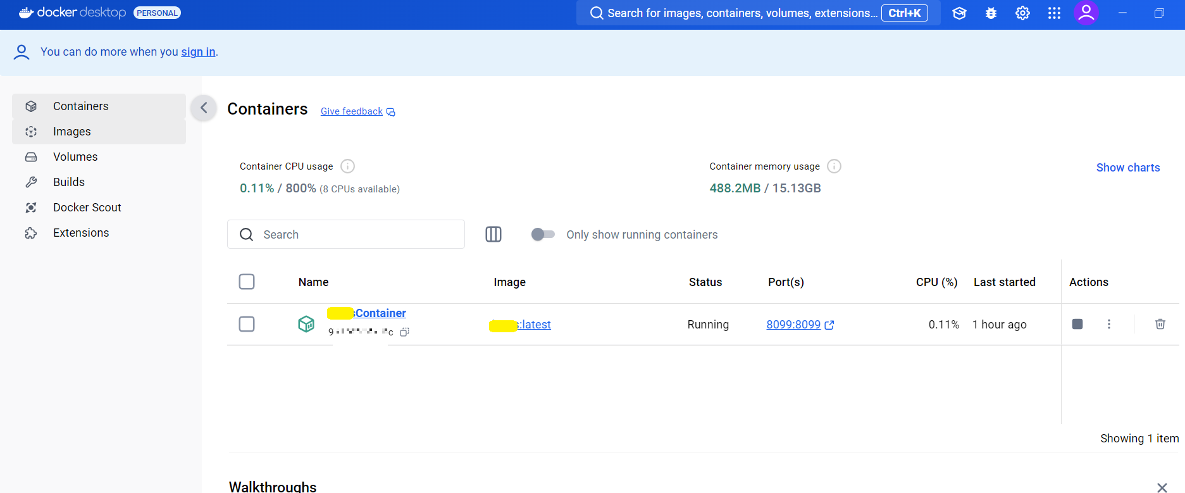1185x493 pixels.
Task: Open the Images sidebar item
Action: click(x=99, y=132)
